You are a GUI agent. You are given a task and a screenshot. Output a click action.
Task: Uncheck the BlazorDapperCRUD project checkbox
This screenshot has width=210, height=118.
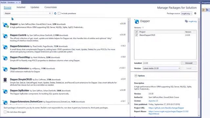click(136, 35)
